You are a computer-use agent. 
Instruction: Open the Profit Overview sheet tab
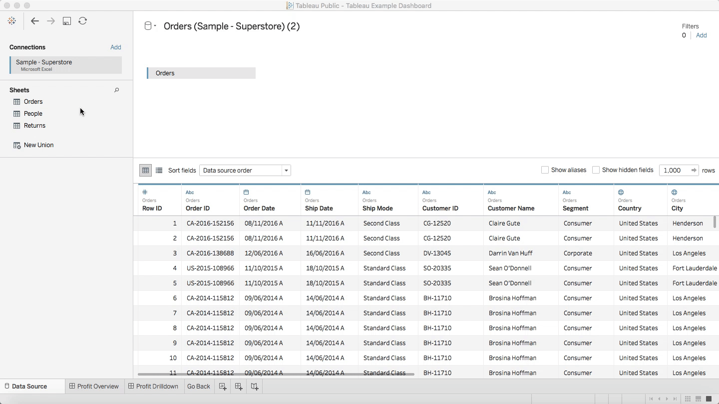tap(94, 387)
